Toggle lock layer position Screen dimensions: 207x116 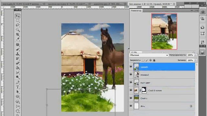(x=150, y=60)
